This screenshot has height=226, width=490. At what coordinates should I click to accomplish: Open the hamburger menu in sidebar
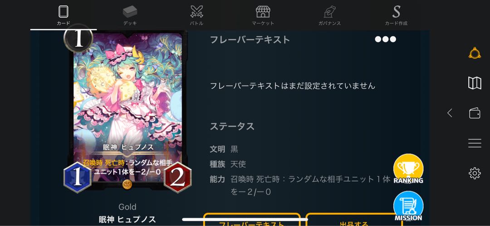pyautogui.click(x=475, y=143)
